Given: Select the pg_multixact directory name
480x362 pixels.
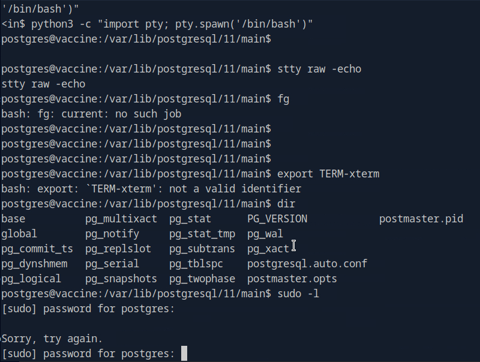Looking at the screenshot, I should [x=121, y=219].
